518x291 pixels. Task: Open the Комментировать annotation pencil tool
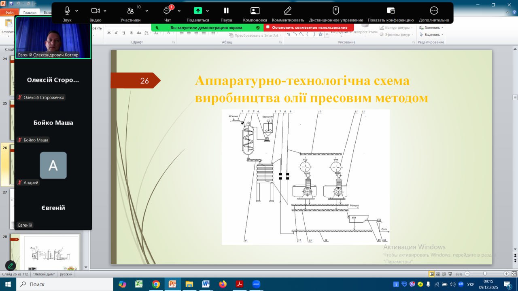click(x=288, y=11)
